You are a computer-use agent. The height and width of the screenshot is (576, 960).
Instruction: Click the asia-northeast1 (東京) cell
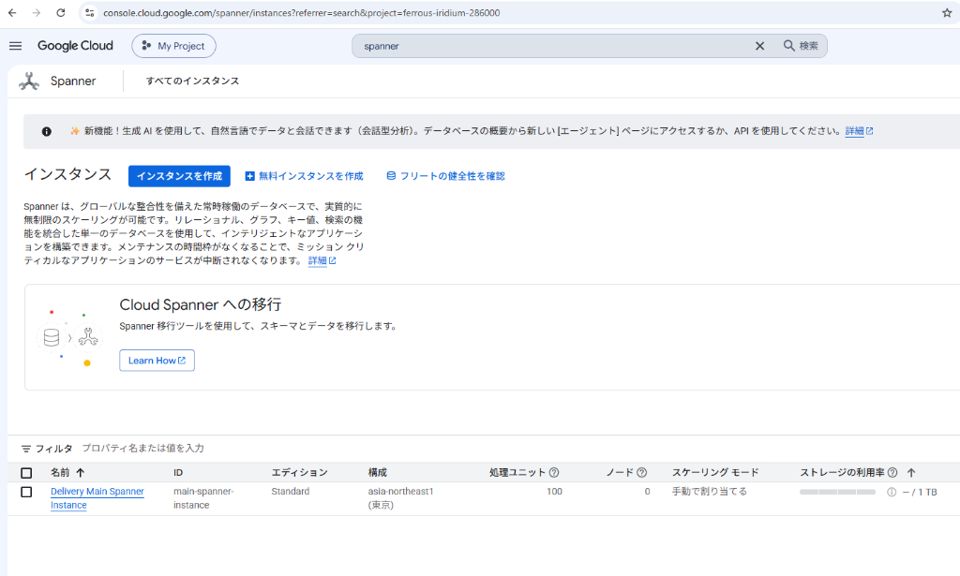tap(400, 498)
